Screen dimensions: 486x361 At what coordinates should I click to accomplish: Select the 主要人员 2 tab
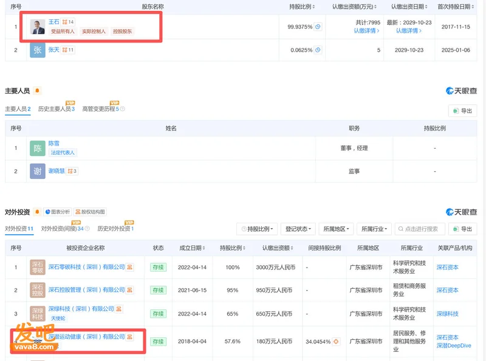point(18,109)
